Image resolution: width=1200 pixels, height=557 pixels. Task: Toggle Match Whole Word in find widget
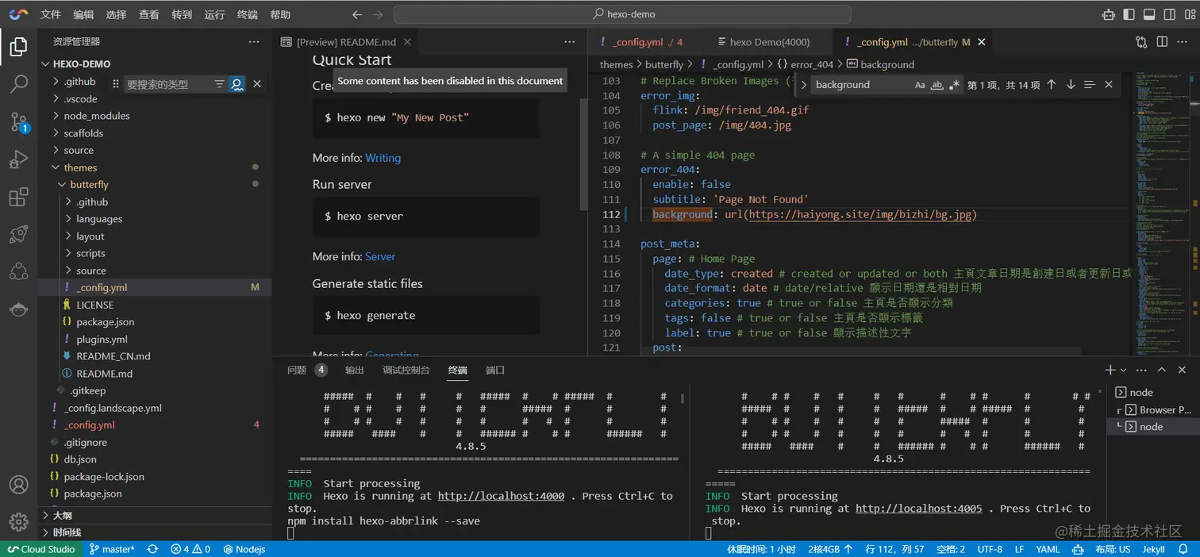pyautogui.click(x=937, y=85)
